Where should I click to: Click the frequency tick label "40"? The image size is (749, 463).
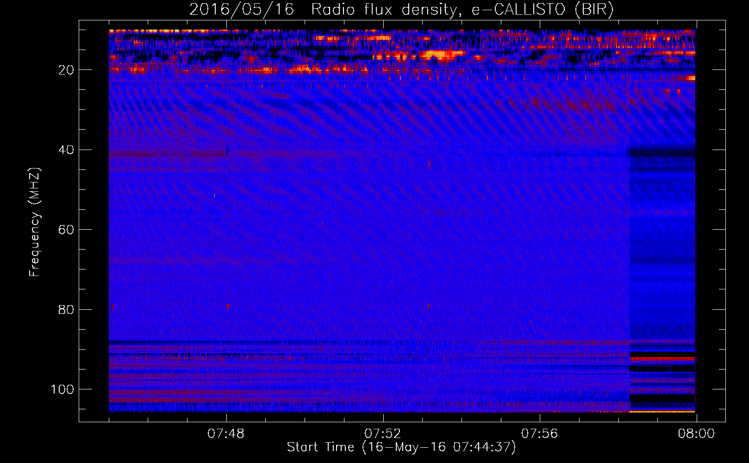pyautogui.click(x=67, y=150)
